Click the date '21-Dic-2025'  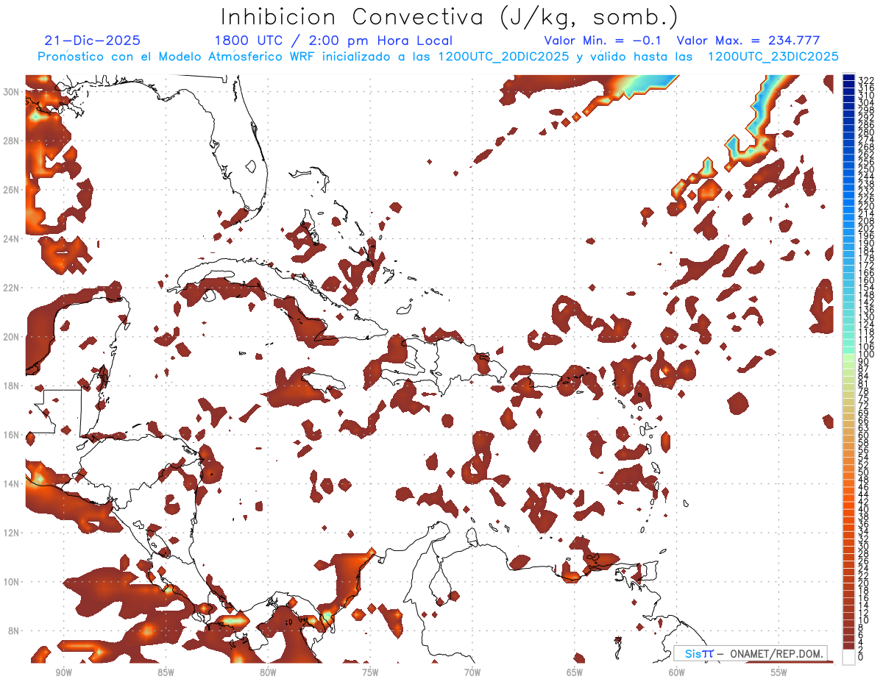point(92,41)
